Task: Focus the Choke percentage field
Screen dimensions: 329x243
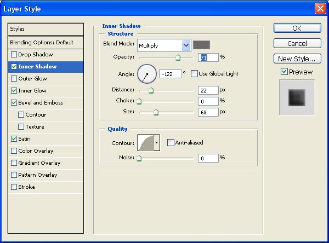Action: [x=208, y=101]
